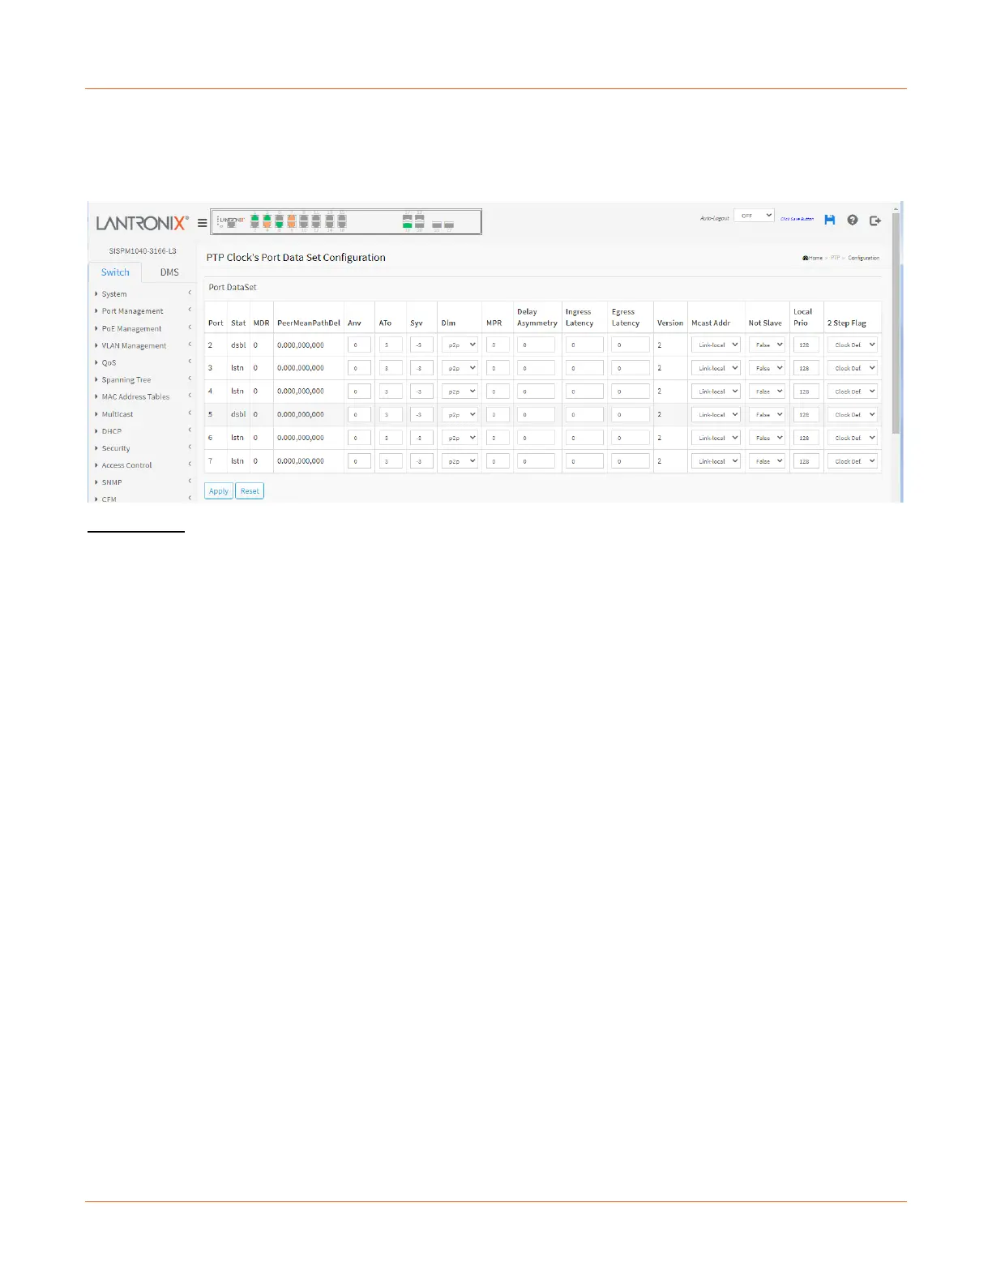
Task: Click the ATo field for port 3
Action: click(391, 368)
